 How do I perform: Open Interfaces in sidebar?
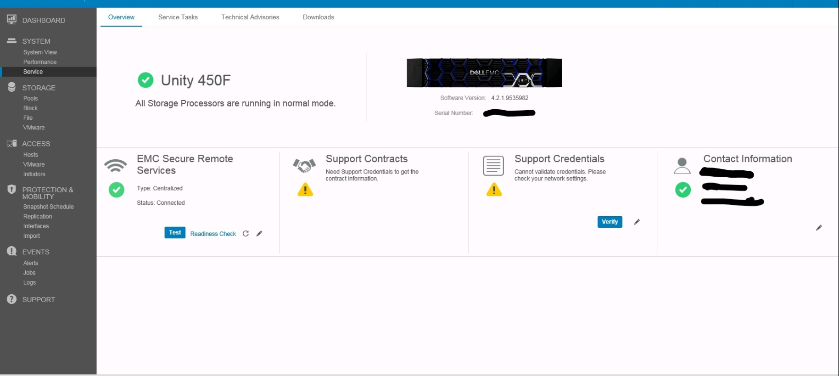36,226
